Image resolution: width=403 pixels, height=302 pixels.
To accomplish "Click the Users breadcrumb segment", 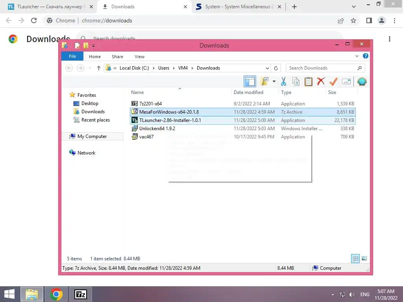I will 163,68.
